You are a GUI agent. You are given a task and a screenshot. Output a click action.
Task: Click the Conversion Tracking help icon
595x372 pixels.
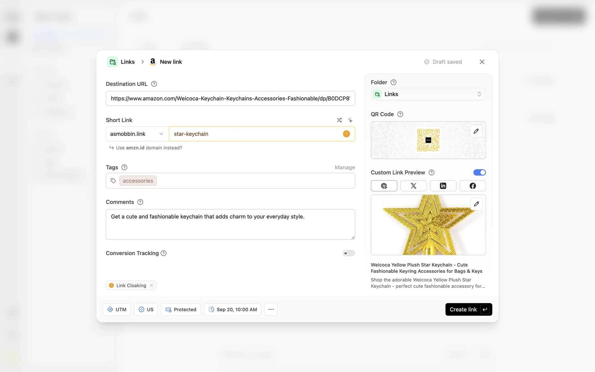164,253
